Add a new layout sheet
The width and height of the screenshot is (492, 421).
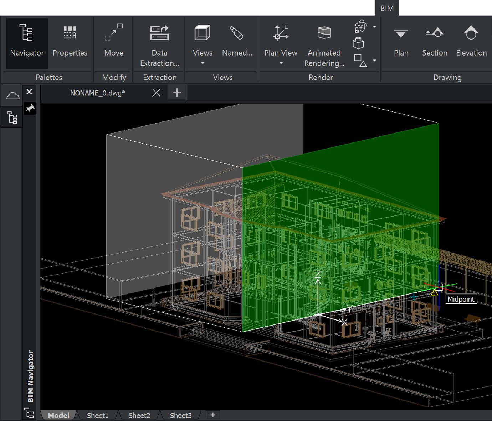click(213, 415)
